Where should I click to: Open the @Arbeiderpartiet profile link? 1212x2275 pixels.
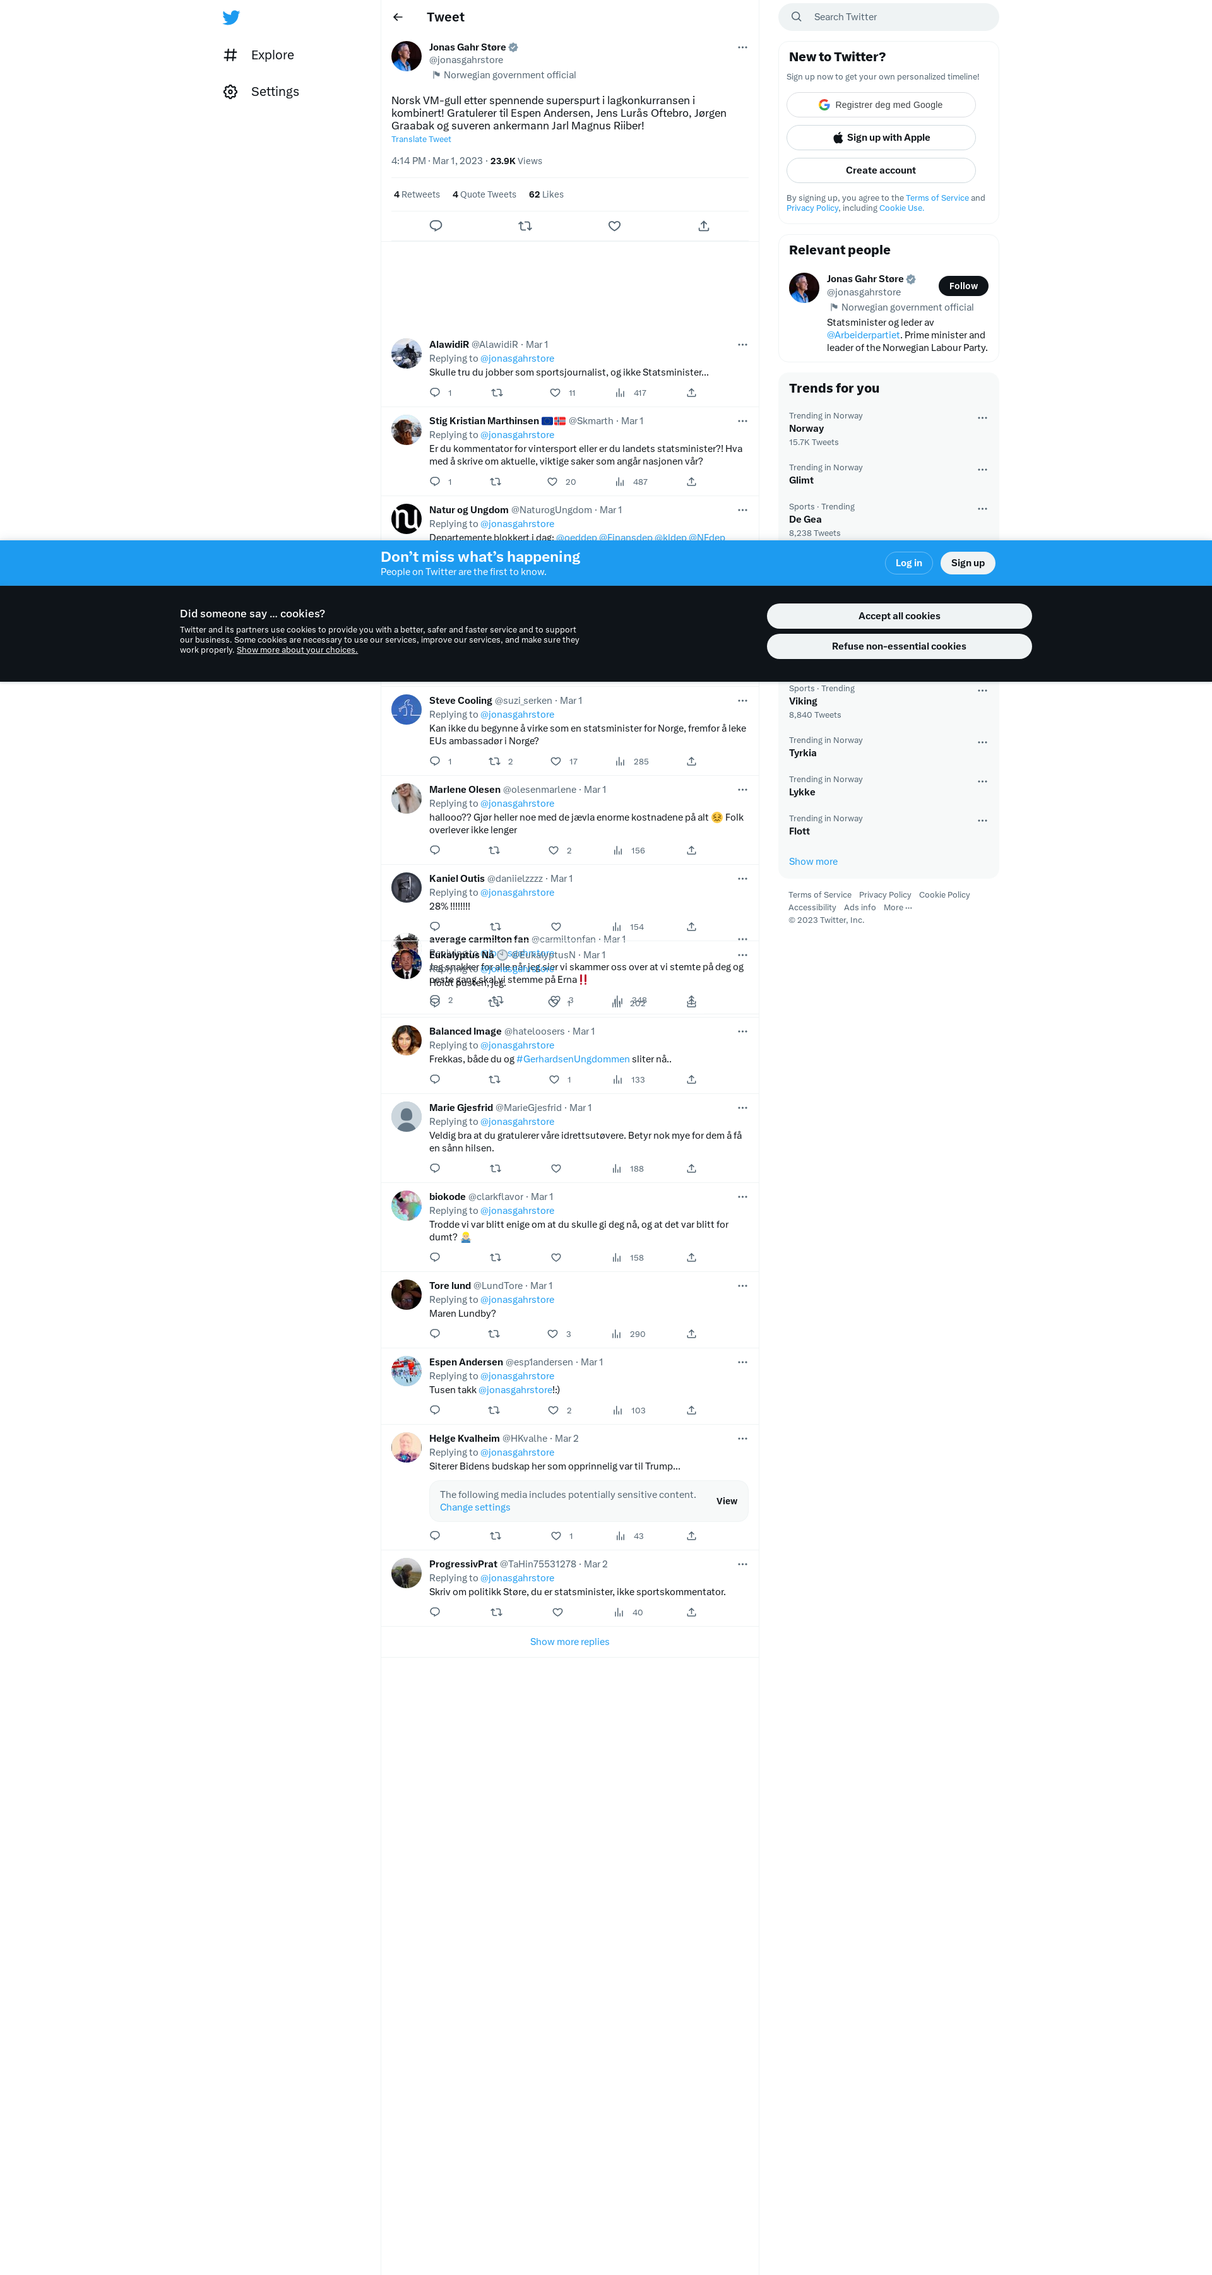863,336
